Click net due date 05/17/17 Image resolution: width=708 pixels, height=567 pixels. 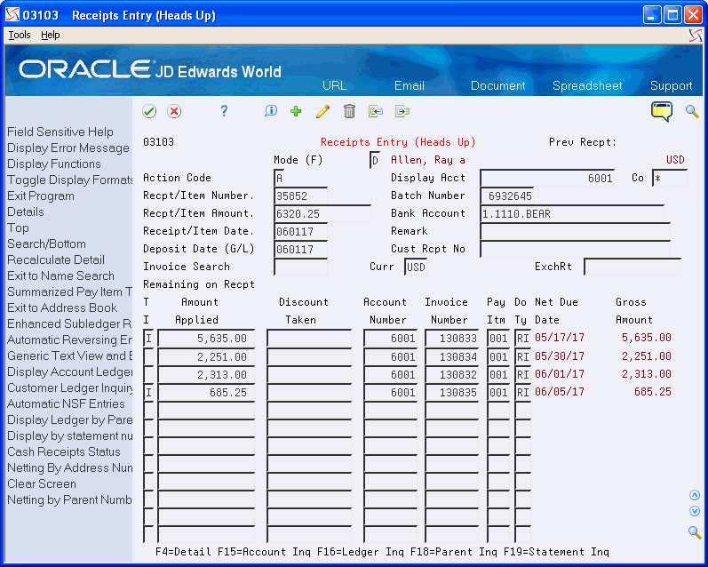point(560,338)
